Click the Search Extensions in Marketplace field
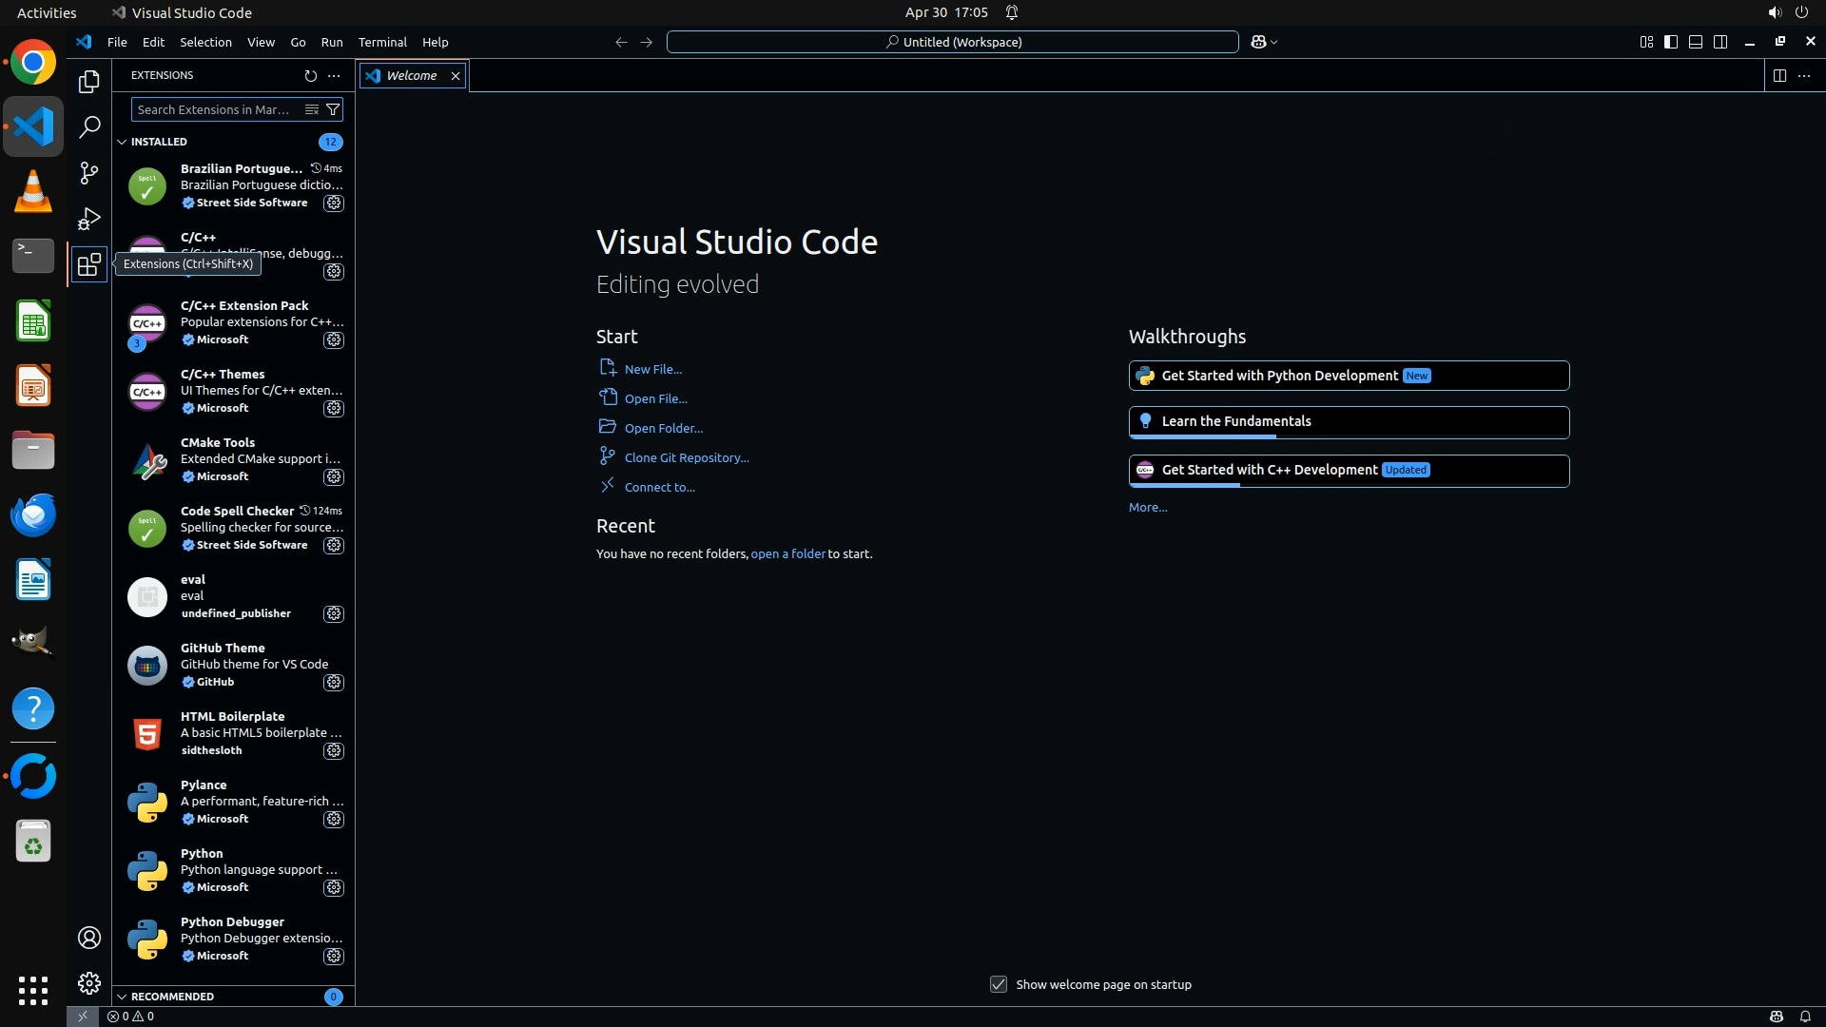This screenshot has height=1027, width=1826. pos(214,109)
